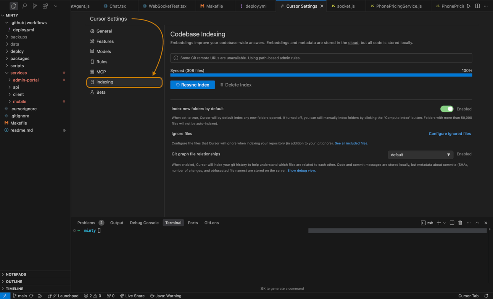
Task: Switch to Debug Console panel tab
Action: click(144, 223)
